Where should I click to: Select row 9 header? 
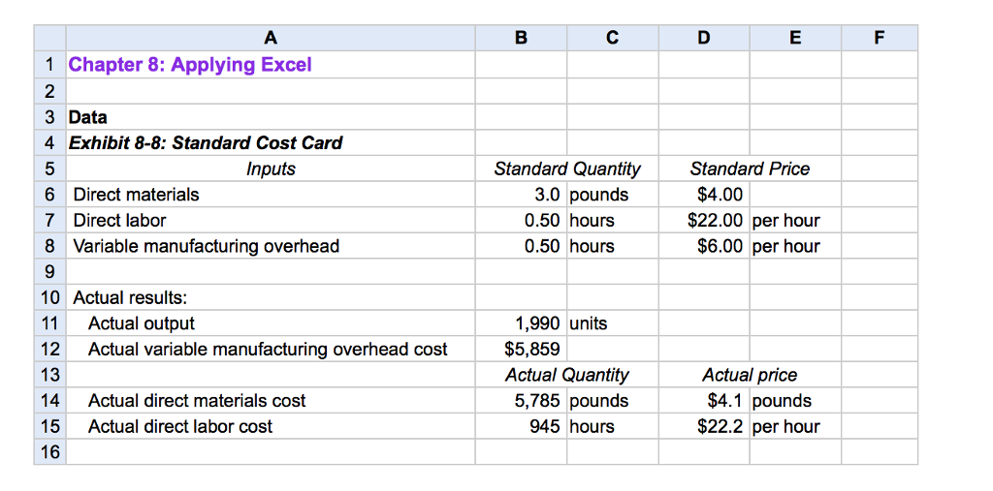(50, 272)
